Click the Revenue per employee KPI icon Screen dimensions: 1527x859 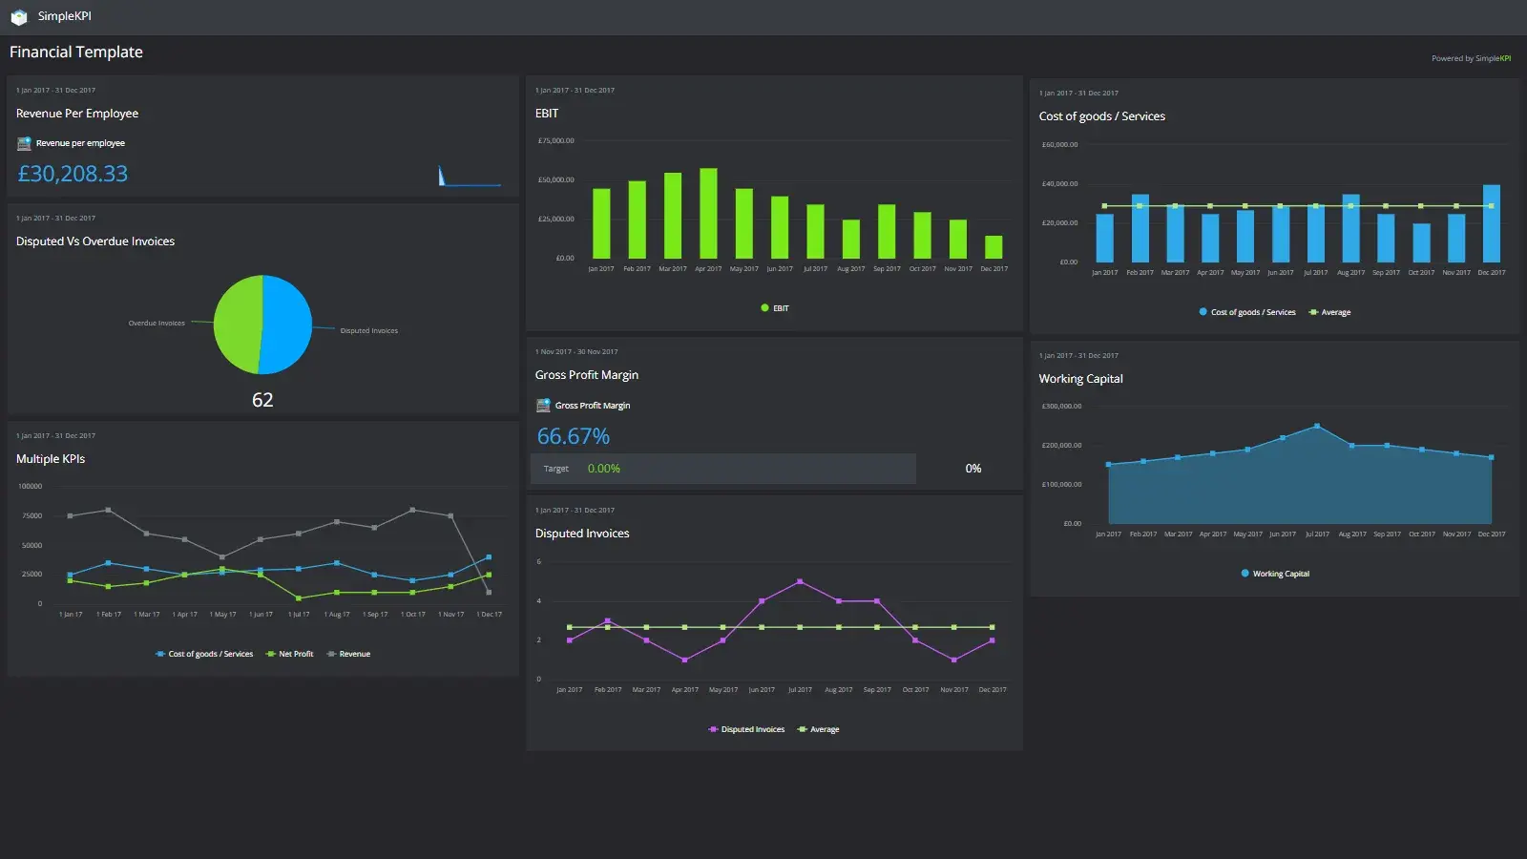pos(23,143)
